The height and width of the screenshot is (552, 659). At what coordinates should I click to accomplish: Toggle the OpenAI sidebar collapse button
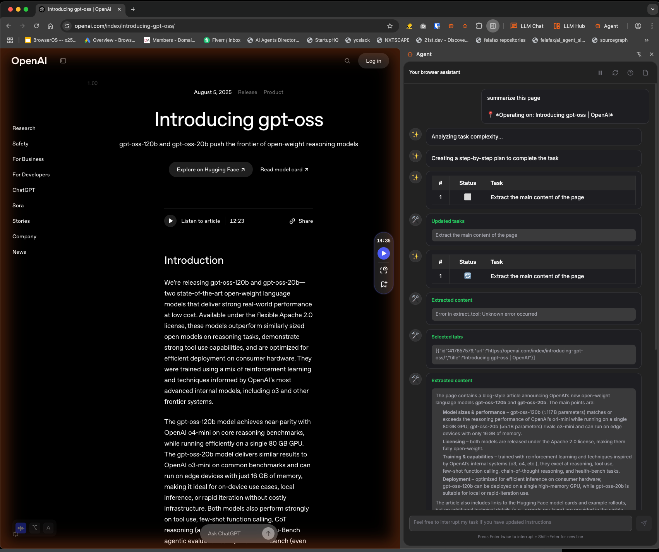(63, 61)
